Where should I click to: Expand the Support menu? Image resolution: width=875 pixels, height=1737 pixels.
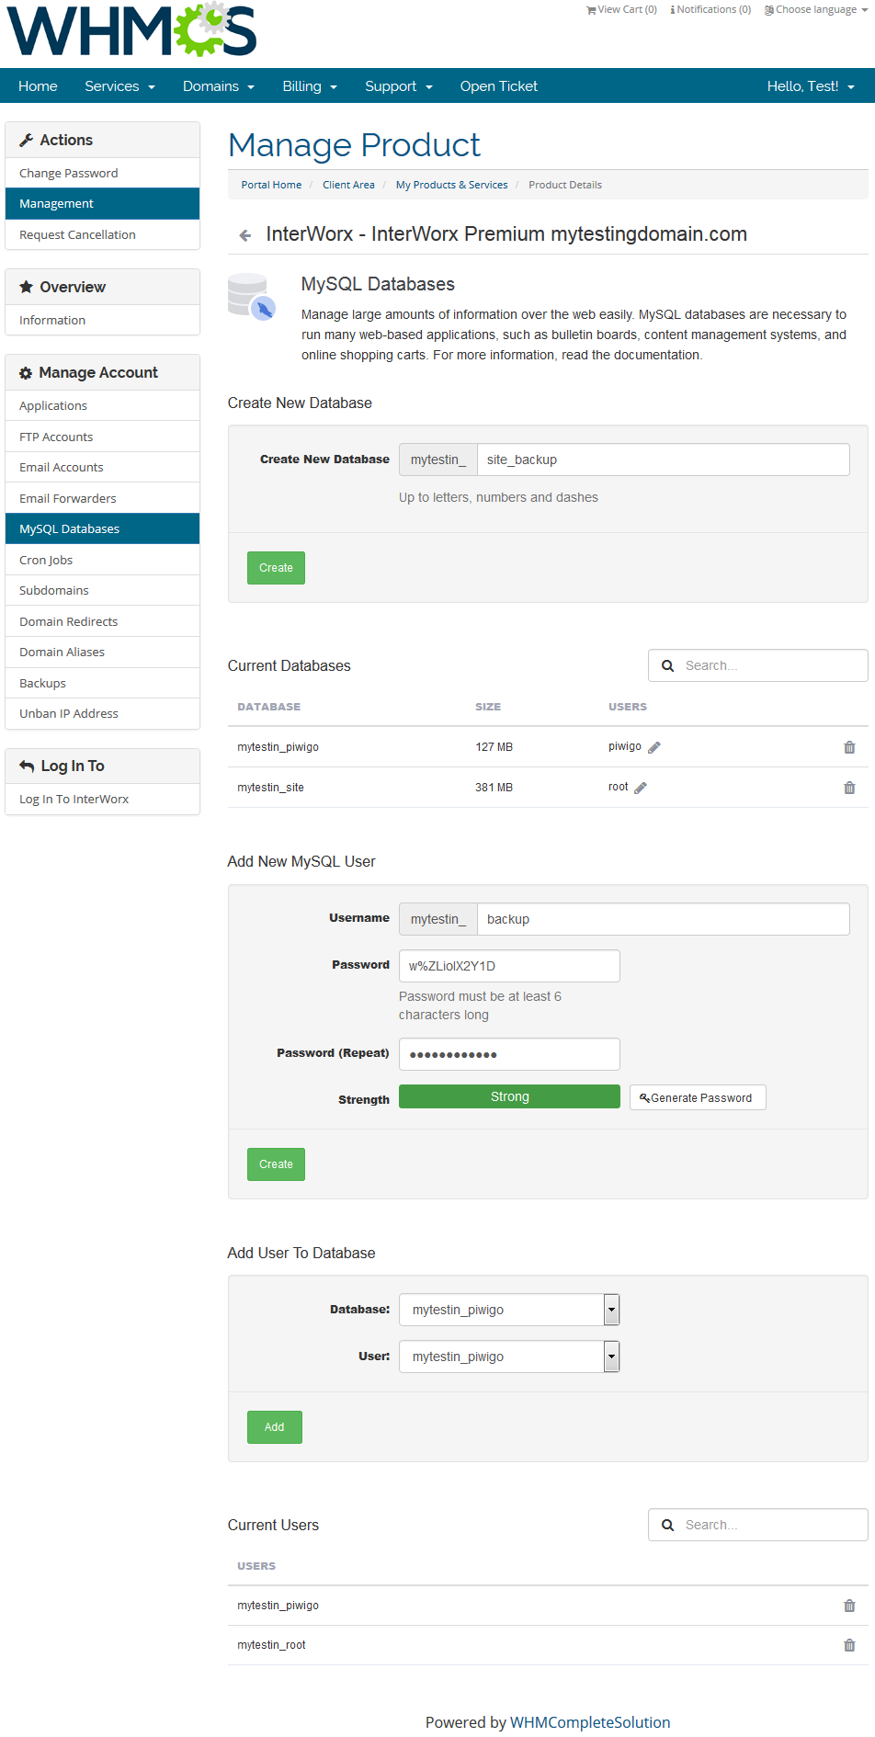[399, 86]
